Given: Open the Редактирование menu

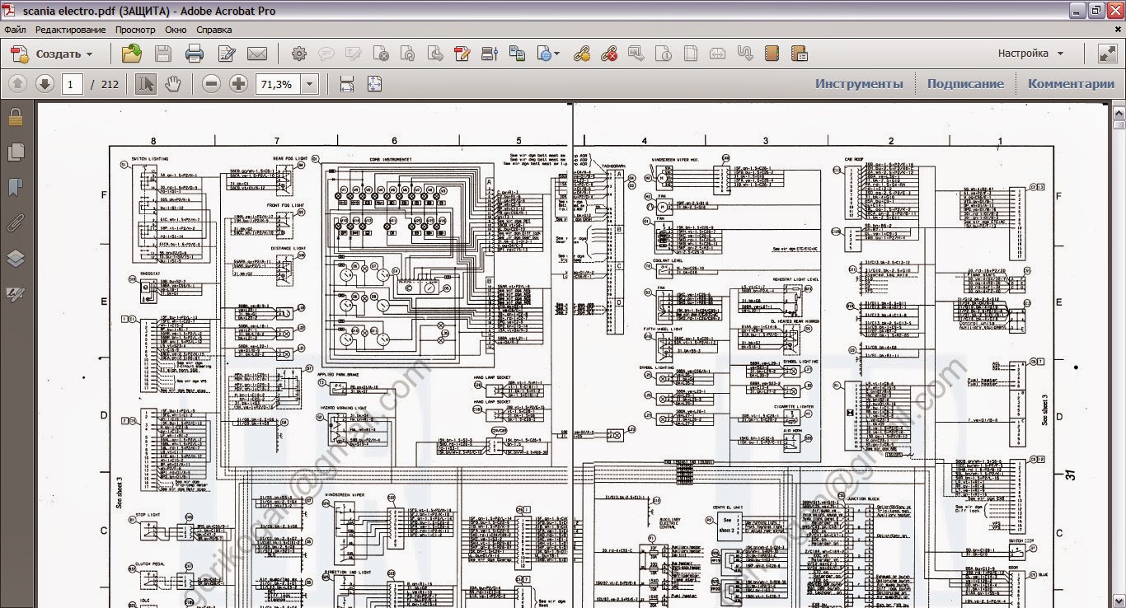Looking at the screenshot, I should pos(70,30).
